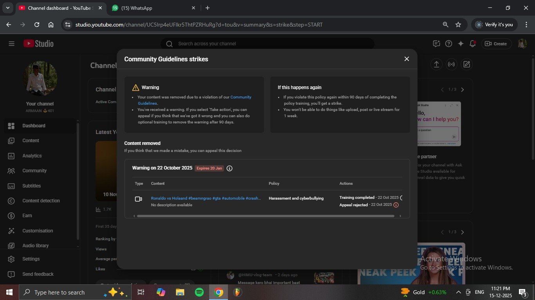Image resolution: width=535 pixels, height=300 pixels.
Task: Click the Appeal rejected alert icon
Action: pyautogui.click(x=396, y=205)
